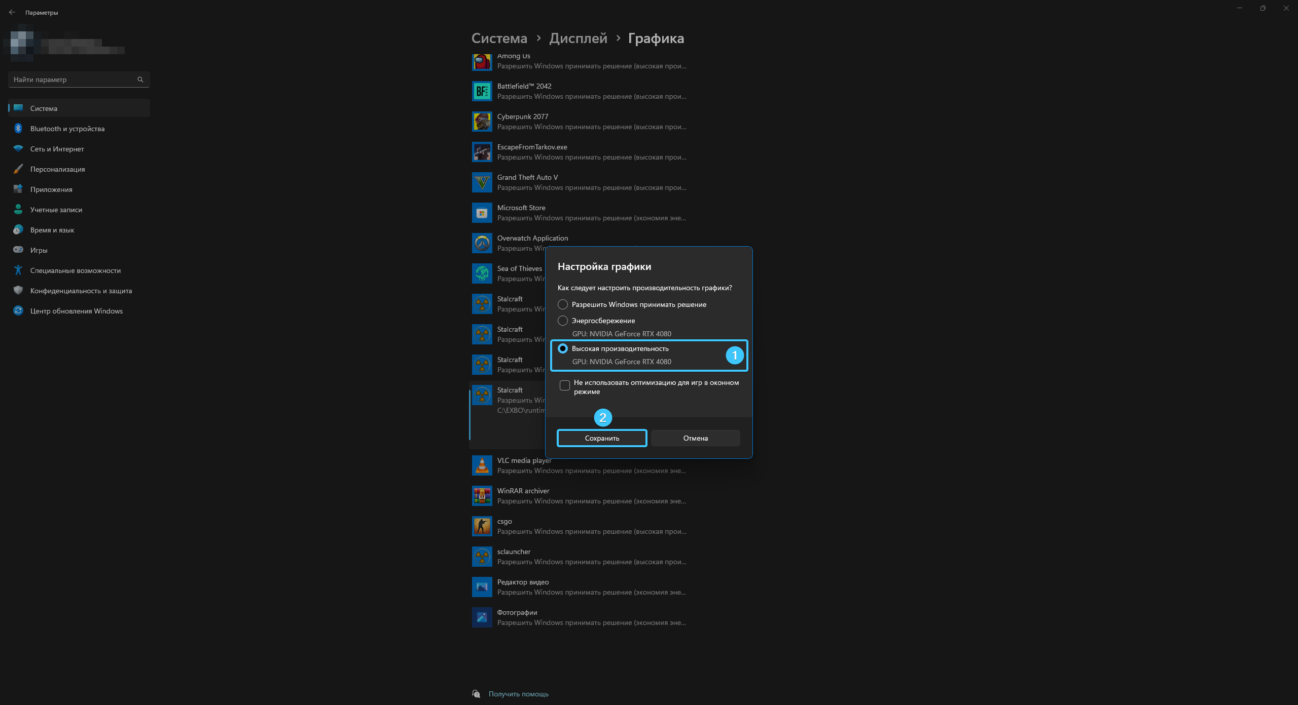Click the help icon beside Получить помощь
This screenshot has width=1298, height=705.
click(x=476, y=694)
